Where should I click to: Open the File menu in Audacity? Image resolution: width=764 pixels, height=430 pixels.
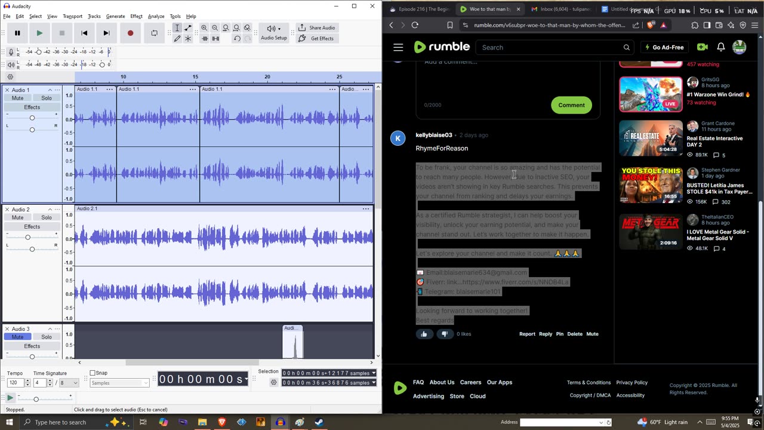coord(7,16)
